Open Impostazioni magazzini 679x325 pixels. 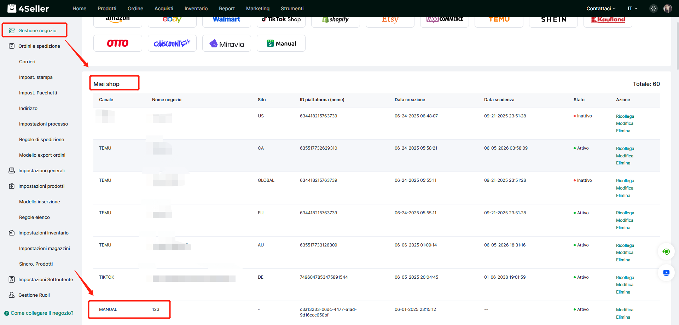pyautogui.click(x=45, y=248)
